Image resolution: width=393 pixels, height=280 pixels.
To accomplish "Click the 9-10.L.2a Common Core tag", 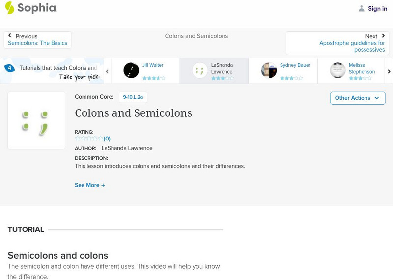I will 133,97.
